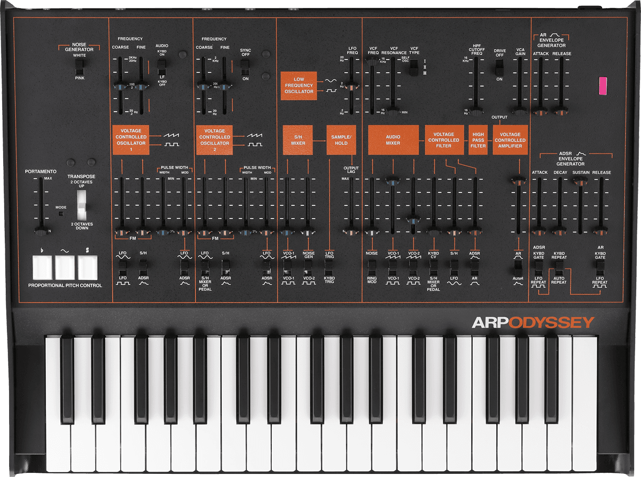Tap the flat pitch-bend pad
Viewport: 641px width, 477px height.
43,267
